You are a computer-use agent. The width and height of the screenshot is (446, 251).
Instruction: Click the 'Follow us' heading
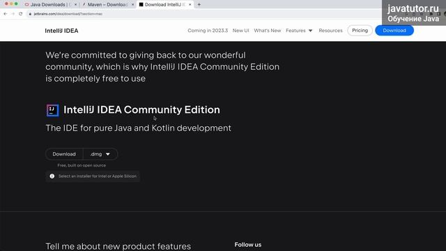point(248,245)
